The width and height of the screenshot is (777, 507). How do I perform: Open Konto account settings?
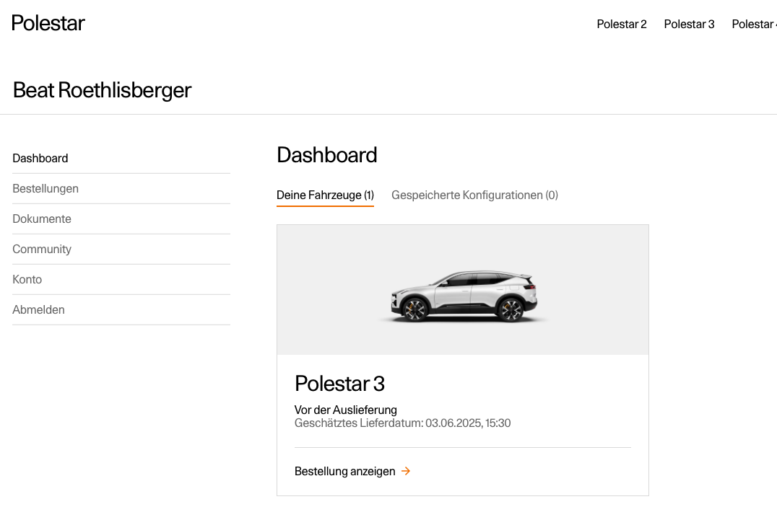[27, 279]
